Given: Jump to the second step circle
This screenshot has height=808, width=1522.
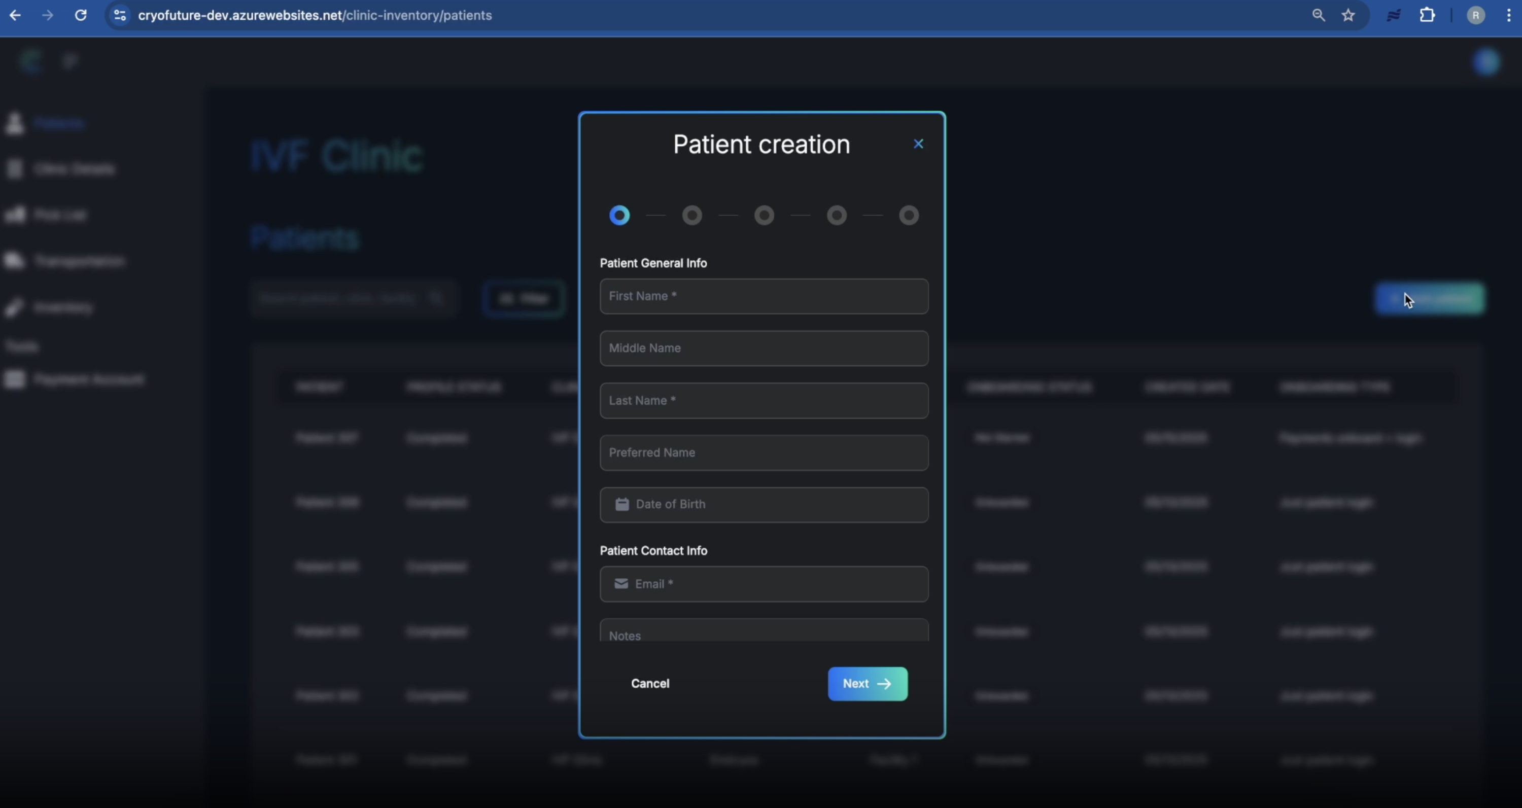Looking at the screenshot, I should click(692, 216).
